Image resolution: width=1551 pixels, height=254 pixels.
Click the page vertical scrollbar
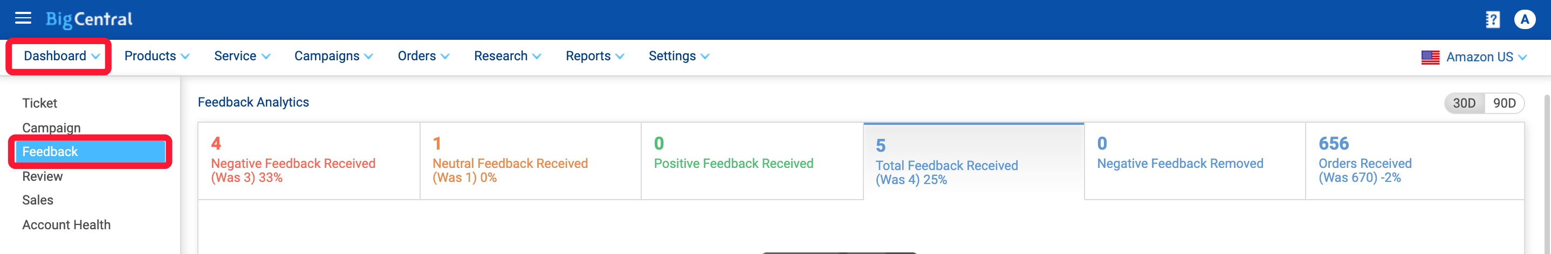[x=1546, y=174]
